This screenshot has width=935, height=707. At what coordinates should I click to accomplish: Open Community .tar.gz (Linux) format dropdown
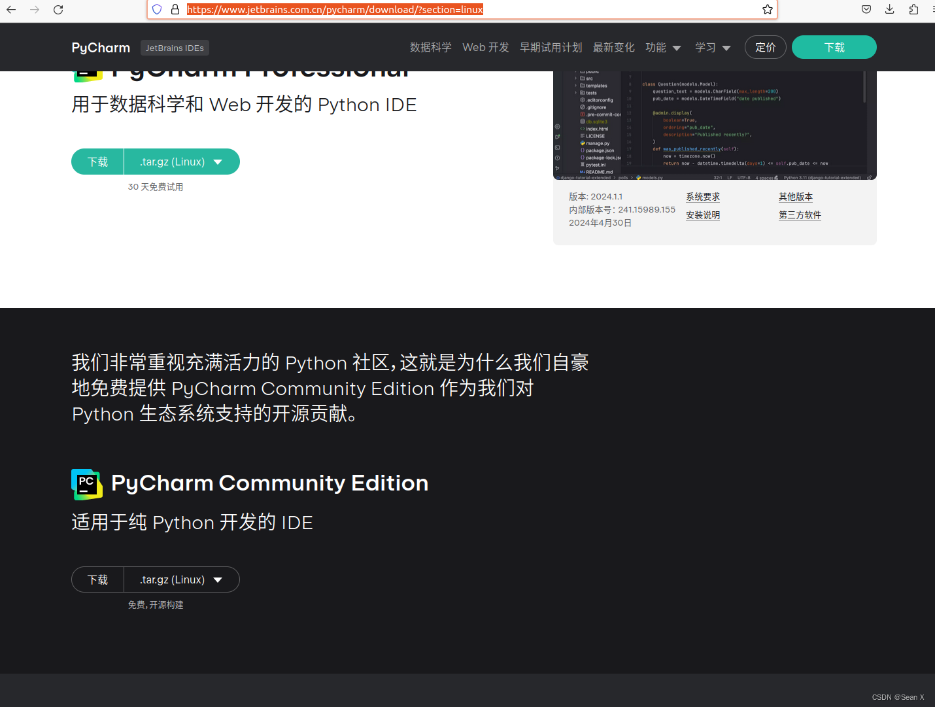[182, 579]
